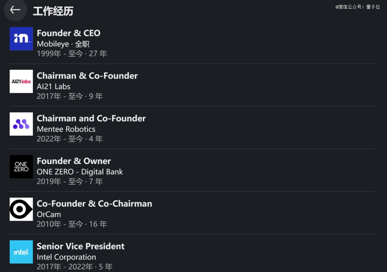Click the ONE ZERO bank logo
The image size is (387, 272).
[x=21, y=167]
